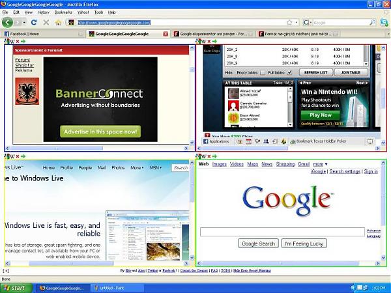391x293 pixels.
Task: Click the W icon above the Google pane
Action: coord(203,156)
